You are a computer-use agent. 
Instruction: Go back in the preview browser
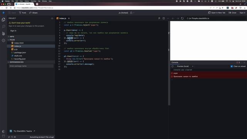173,19
